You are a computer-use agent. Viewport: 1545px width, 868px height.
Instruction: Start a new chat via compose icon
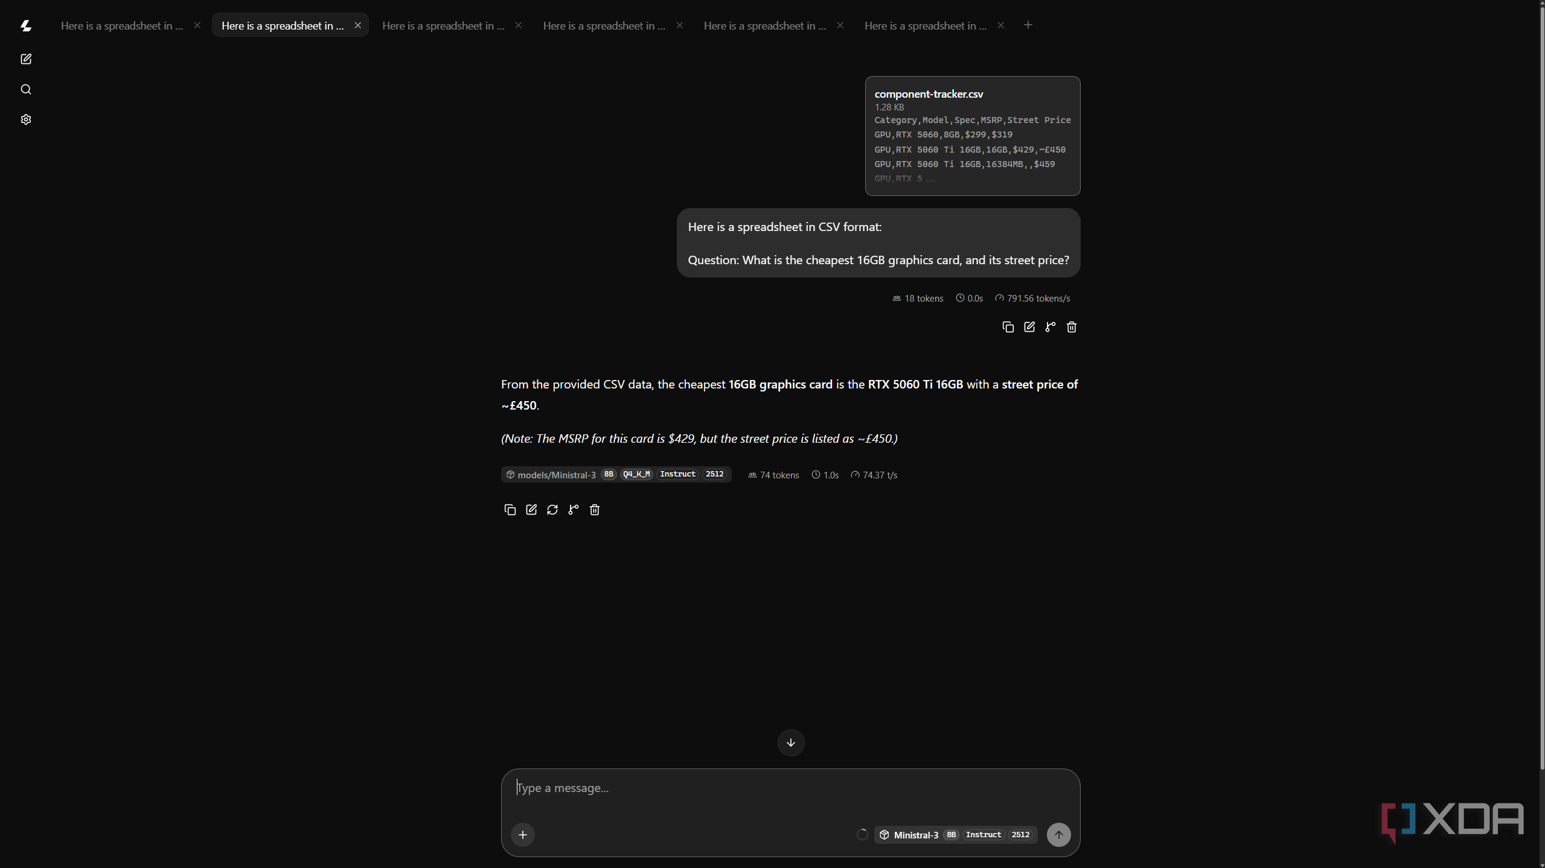pos(26,59)
